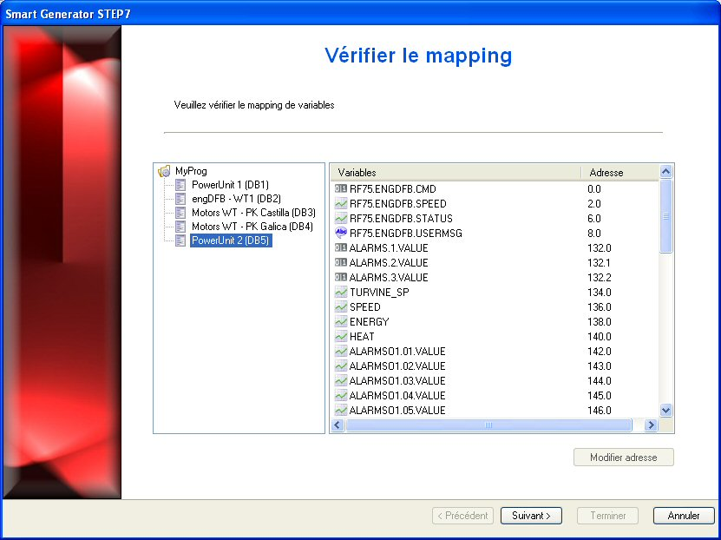This screenshot has width=721, height=540.
Task: Click the vertical scrollbar up arrow
Action: point(665,172)
